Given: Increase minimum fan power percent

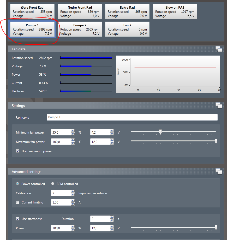Looking at the screenshot, I should 73,131.
